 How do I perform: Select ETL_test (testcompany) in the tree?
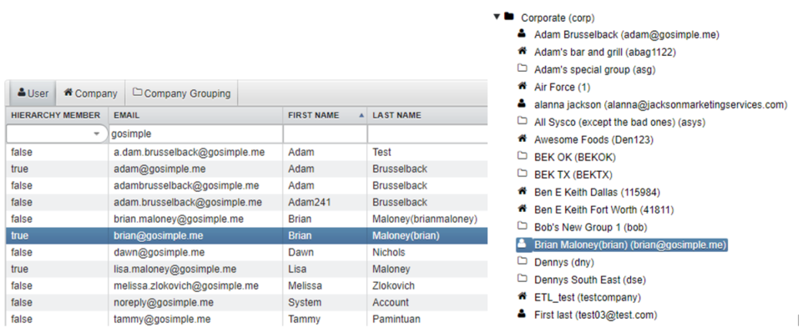588,297
